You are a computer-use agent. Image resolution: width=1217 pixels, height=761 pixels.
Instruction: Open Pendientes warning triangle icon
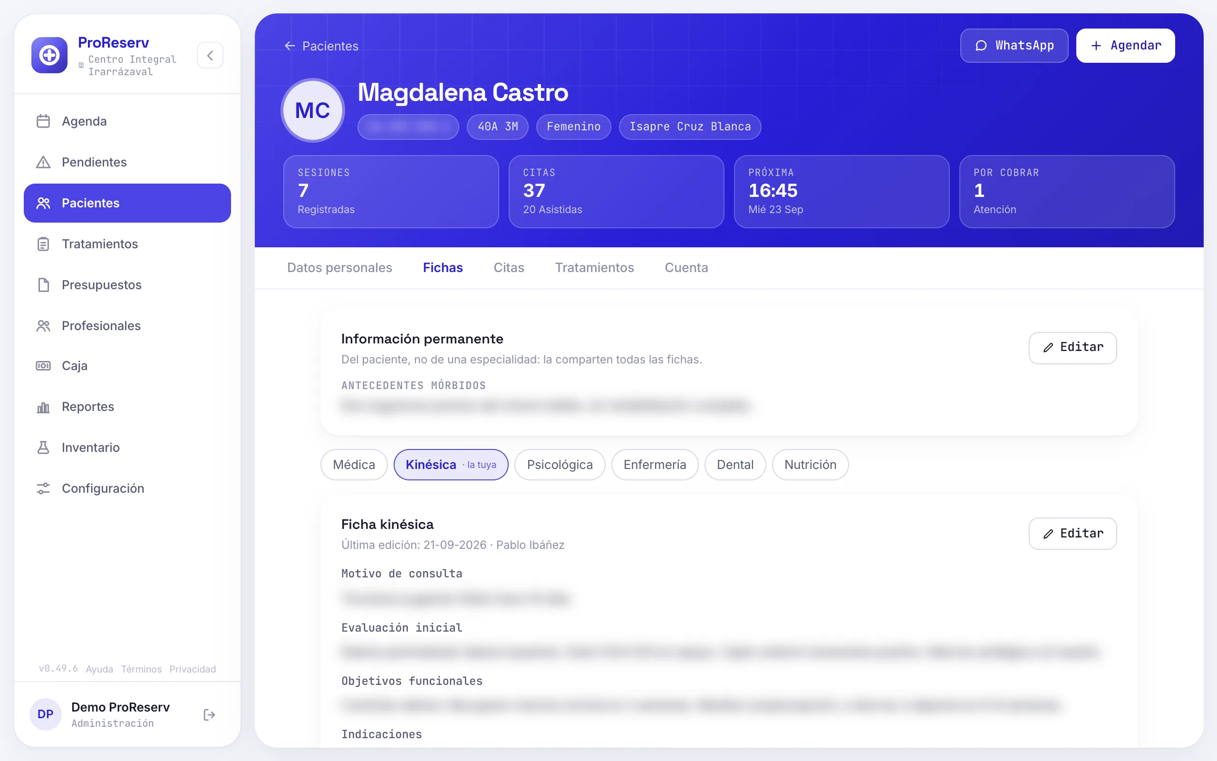pos(43,162)
